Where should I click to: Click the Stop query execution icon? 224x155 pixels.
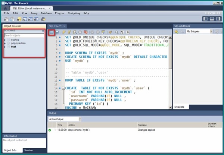[x=80, y=32]
